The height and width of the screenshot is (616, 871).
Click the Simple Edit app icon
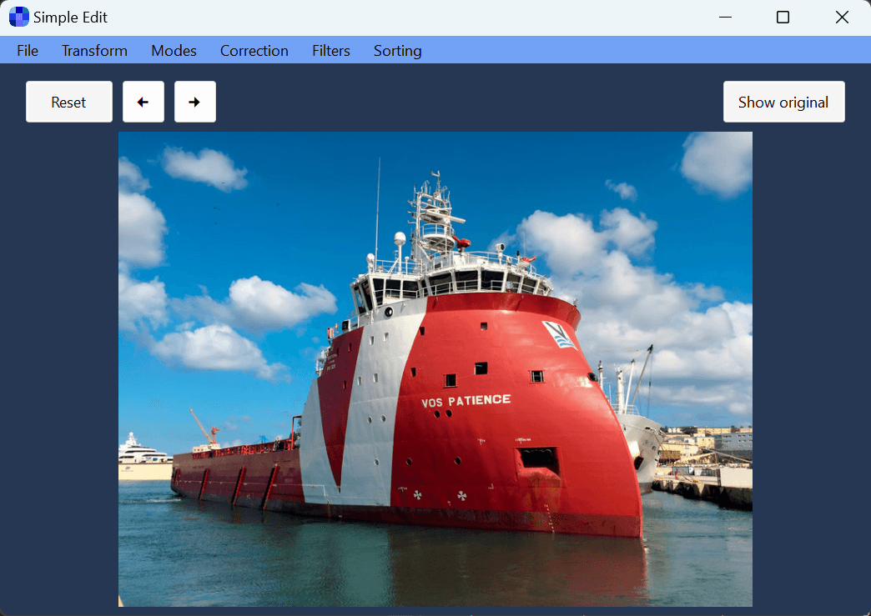point(18,17)
